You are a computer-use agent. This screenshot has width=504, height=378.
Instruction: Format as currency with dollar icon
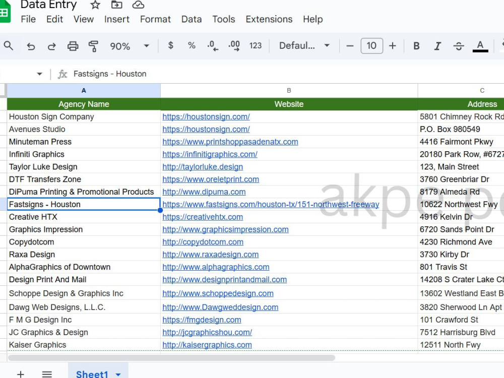tap(171, 46)
